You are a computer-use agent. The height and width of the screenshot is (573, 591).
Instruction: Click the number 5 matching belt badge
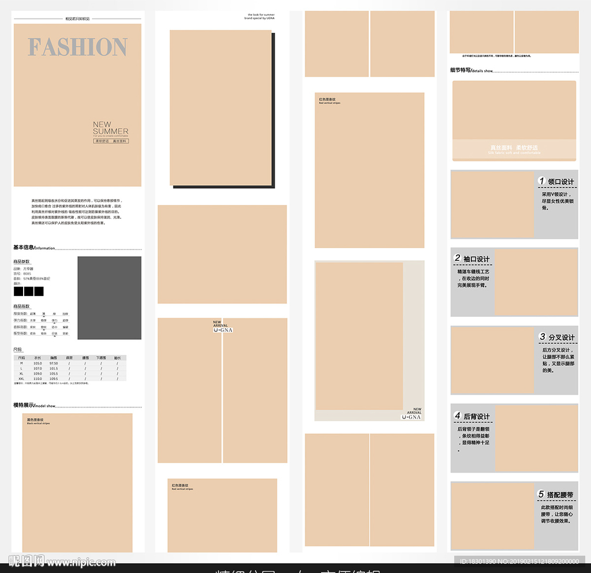541,494
